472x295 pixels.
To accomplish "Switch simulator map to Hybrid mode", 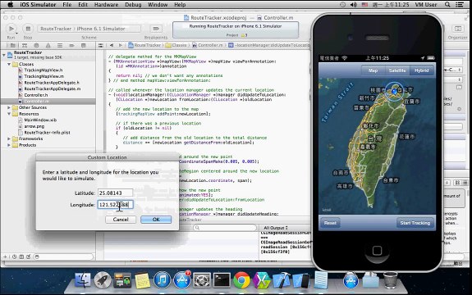I will (421, 70).
